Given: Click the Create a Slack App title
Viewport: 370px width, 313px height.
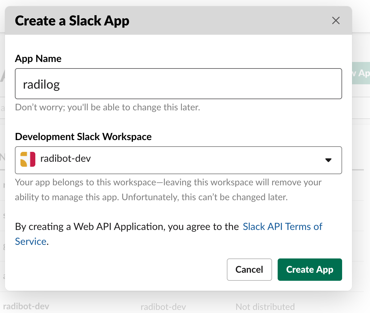Looking at the screenshot, I should (x=72, y=21).
